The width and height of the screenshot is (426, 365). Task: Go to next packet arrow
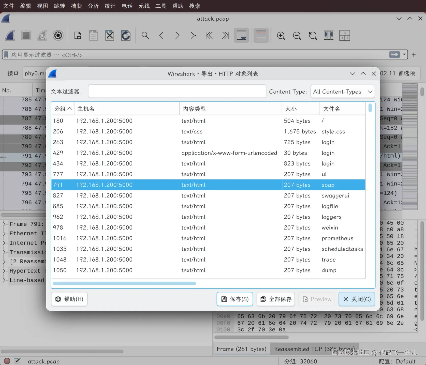point(177,35)
